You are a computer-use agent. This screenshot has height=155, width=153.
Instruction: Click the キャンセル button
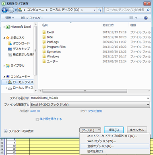point(137,130)
